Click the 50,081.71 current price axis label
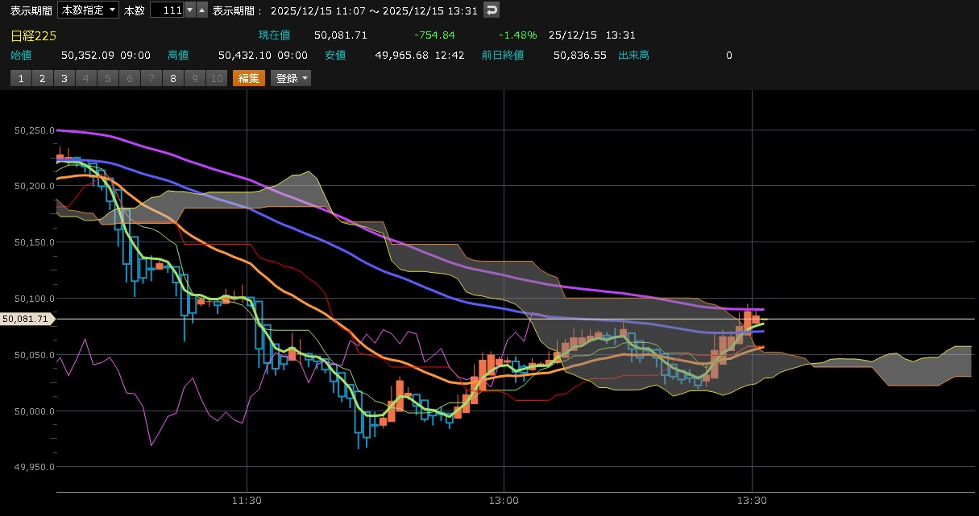The image size is (979, 516). (27, 320)
